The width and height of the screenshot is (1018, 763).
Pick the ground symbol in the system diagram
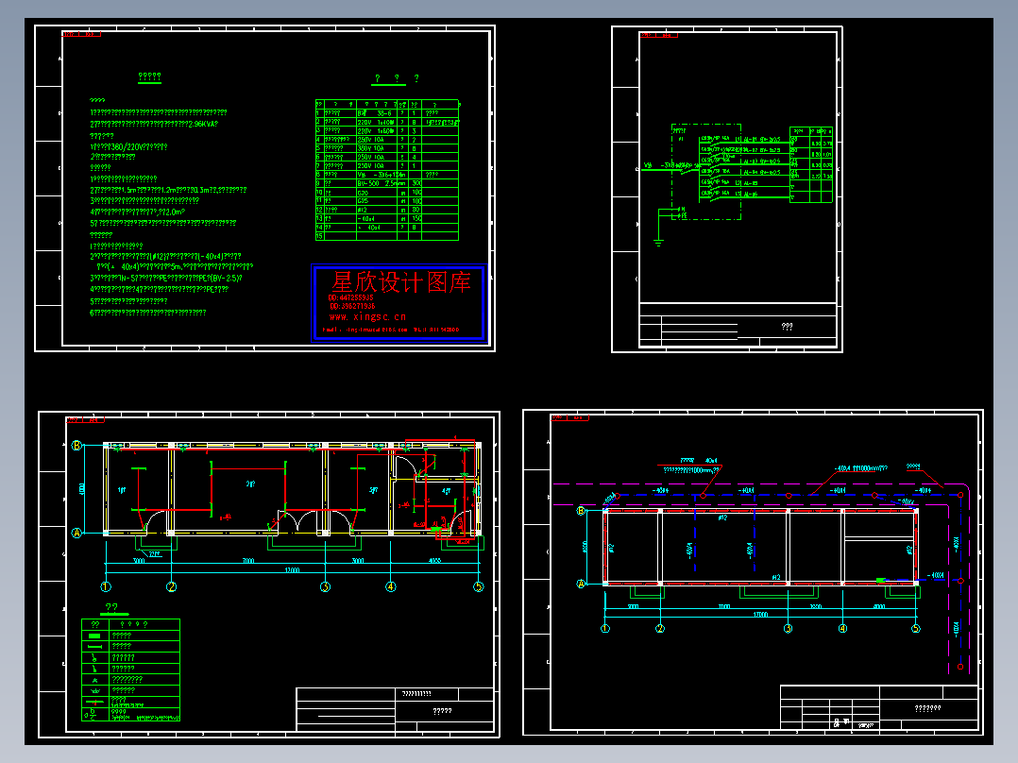tap(658, 243)
